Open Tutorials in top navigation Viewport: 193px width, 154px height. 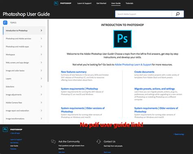point(129,3)
